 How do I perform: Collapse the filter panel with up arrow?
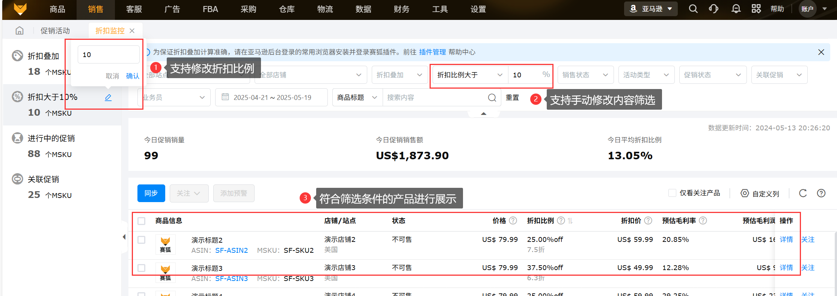click(x=484, y=113)
